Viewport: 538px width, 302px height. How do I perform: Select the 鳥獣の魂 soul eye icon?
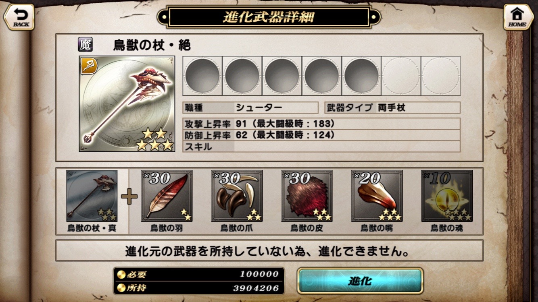click(x=447, y=196)
